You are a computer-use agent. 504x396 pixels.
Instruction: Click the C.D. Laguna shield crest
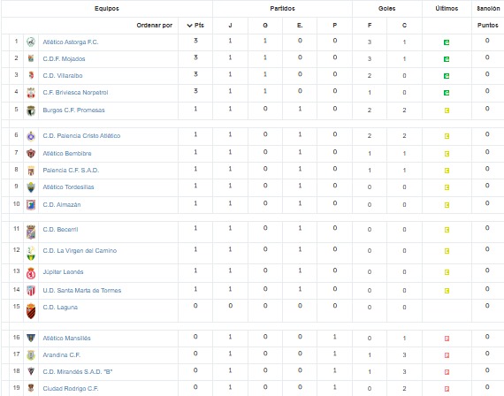pos(31,311)
